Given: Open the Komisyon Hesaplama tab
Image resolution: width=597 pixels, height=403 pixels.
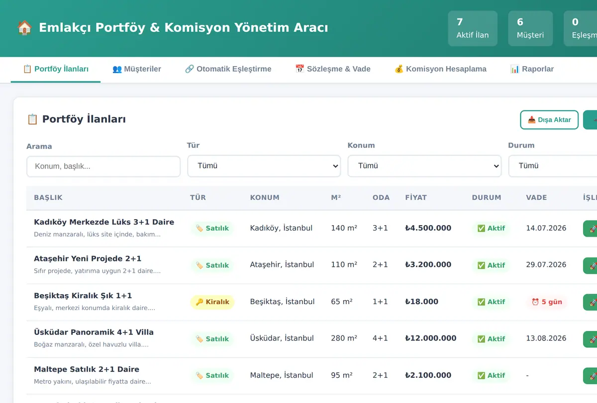Looking at the screenshot, I should [440, 69].
